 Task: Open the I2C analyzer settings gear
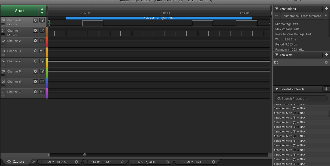point(326,62)
